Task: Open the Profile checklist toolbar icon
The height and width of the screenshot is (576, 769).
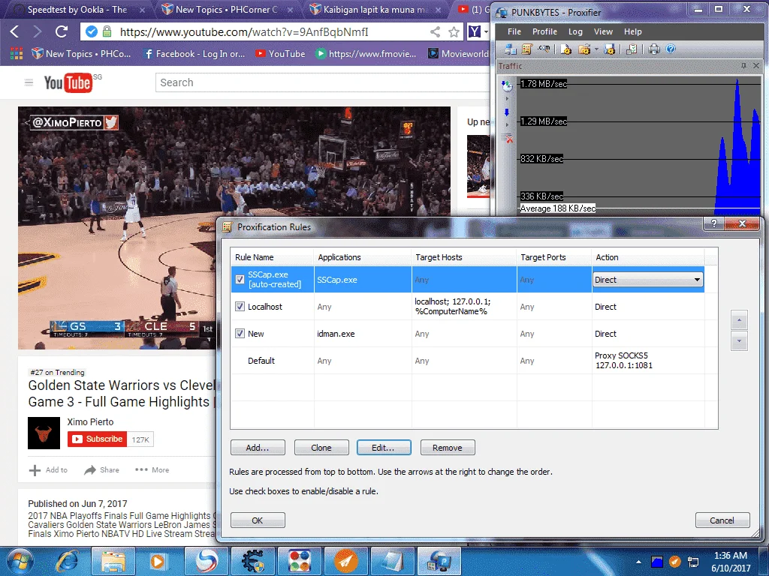Action: tap(632, 49)
